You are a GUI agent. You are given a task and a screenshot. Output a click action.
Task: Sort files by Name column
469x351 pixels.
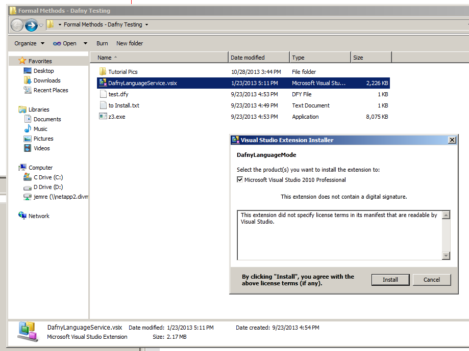159,57
